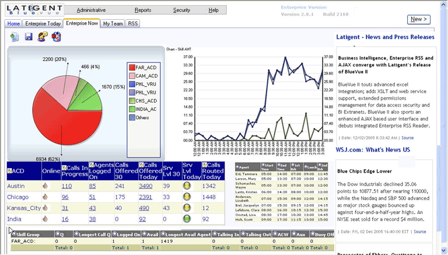Open Austin's 3490 calls offered link

(145, 186)
